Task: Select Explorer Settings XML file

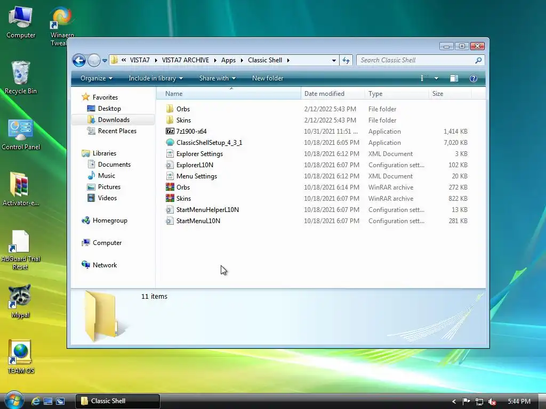Action: click(x=199, y=154)
